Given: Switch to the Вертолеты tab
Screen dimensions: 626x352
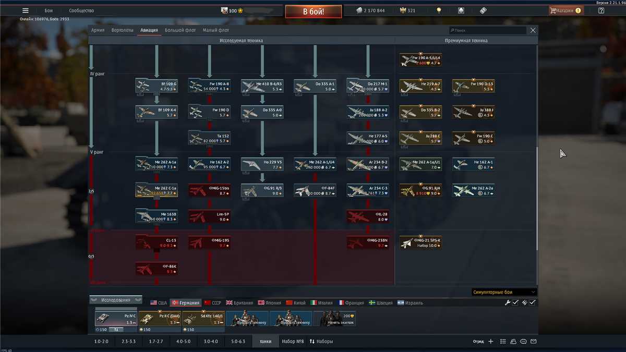Looking at the screenshot, I should click(123, 30).
